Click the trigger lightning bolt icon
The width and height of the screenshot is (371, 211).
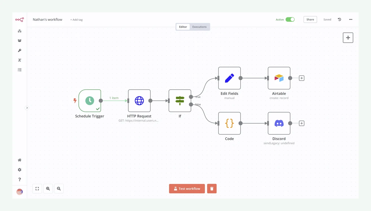(x=75, y=101)
